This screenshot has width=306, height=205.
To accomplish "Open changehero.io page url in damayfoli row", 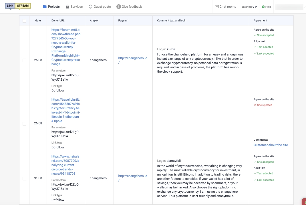I will tap(133, 178).
